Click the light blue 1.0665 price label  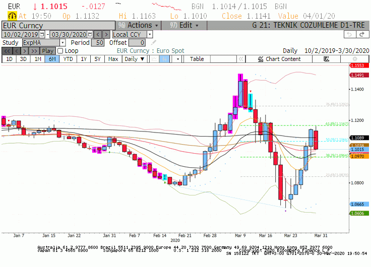click(359, 204)
